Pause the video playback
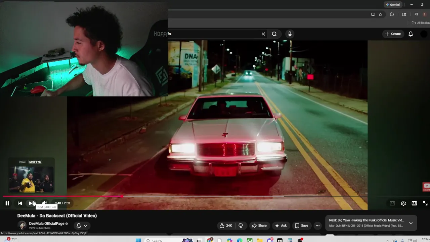 7,203
